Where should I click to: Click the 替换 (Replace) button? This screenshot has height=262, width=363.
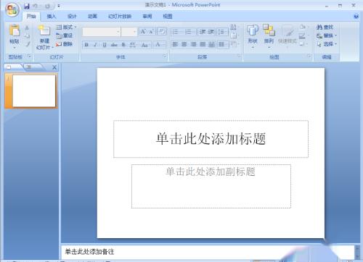pyautogui.click(x=327, y=35)
